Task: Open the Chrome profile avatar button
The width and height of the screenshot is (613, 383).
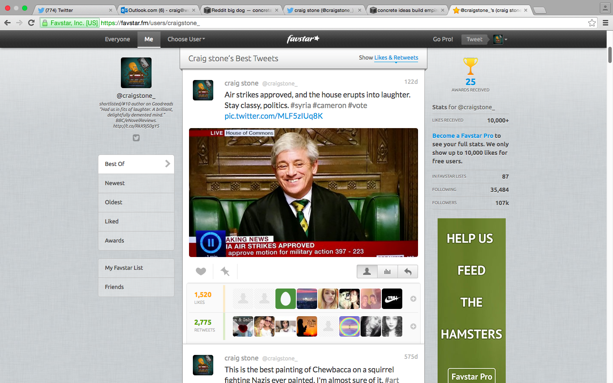Action: (605, 8)
